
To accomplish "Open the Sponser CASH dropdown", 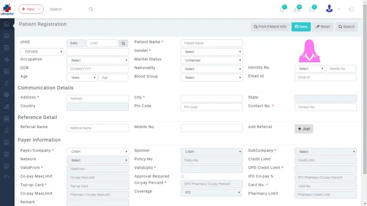I will [x=211, y=152].
